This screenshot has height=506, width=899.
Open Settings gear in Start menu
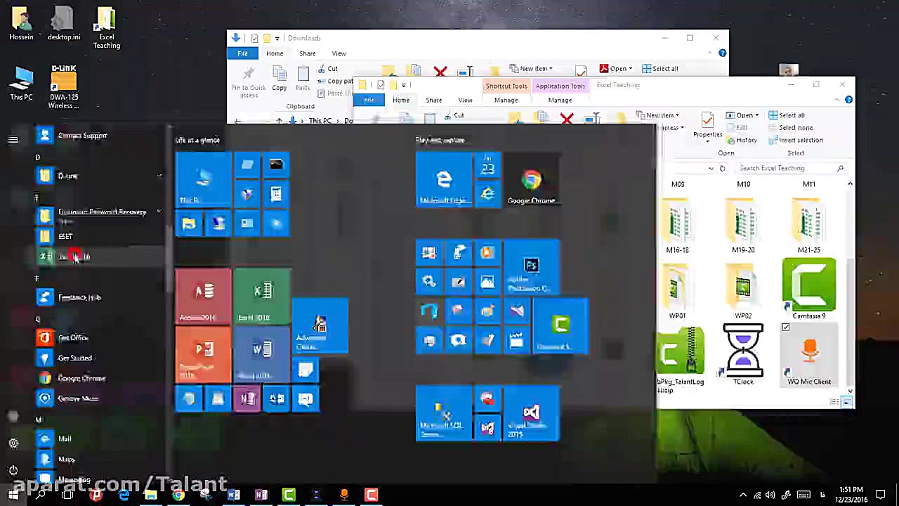tap(13, 443)
